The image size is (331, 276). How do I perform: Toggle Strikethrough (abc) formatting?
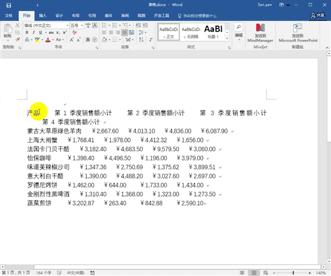(x=51, y=33)
